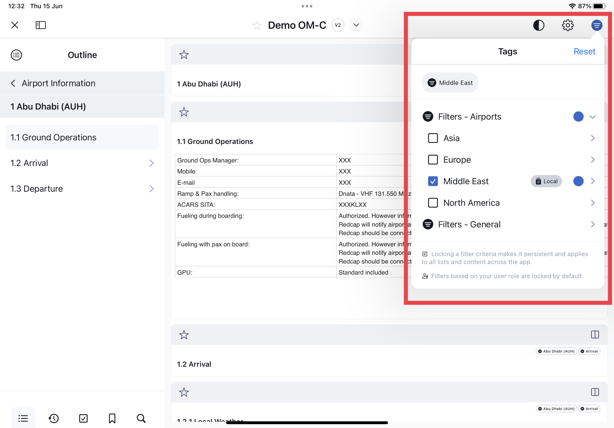This screenshot has width=614, height=428.
Task: Collapse the Filters - Airports group
Action: [592, 117]
